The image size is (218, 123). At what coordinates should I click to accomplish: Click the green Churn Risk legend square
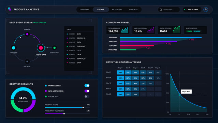pos(46,96)
